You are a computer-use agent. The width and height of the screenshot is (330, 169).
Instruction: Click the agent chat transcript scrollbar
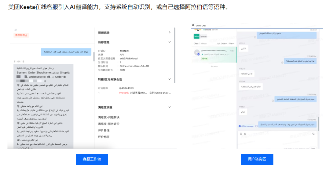pyautogui.click(x=94, y=57)
